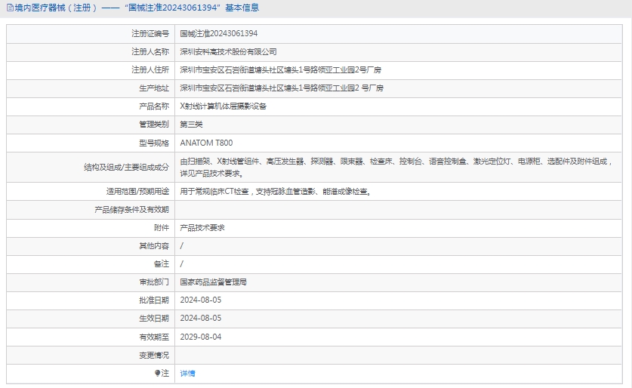This screenshot has height=388, width=632.
Task: Click the 适用范围/预期用途 intended use text
Action: pyautogui.click(x=275, y=192)
